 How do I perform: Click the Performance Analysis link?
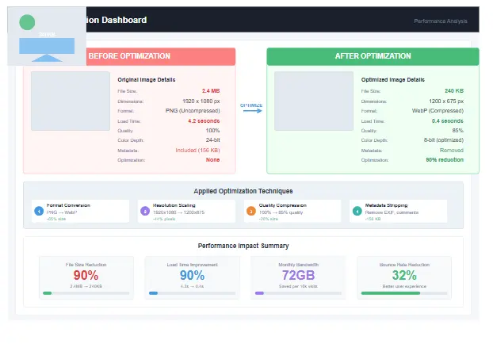pos(441,21)
